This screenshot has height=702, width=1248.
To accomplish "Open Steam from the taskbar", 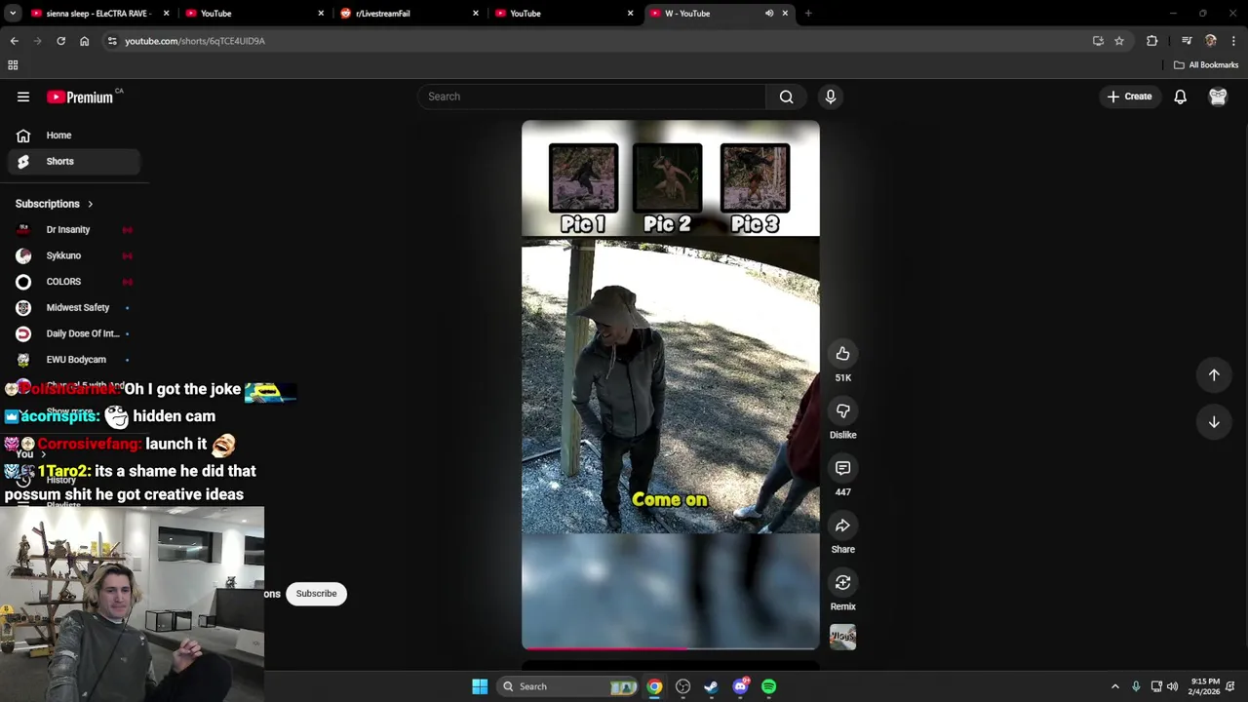I will (x=711, y=686).
